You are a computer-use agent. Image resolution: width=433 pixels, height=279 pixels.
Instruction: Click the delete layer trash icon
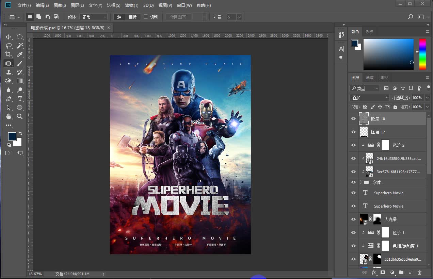tap(419, 273)
